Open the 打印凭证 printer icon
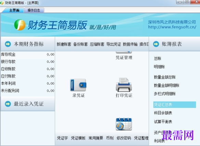Viewport: 200px width, 146px height. coord(124,85)
